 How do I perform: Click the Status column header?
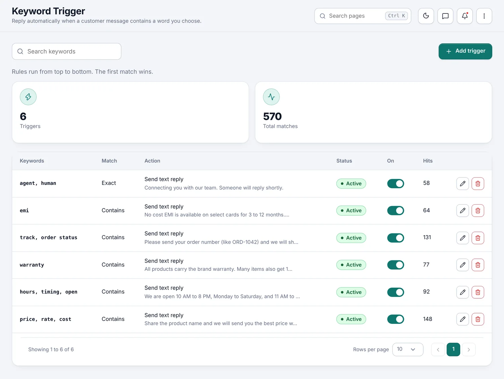point(344,161)
